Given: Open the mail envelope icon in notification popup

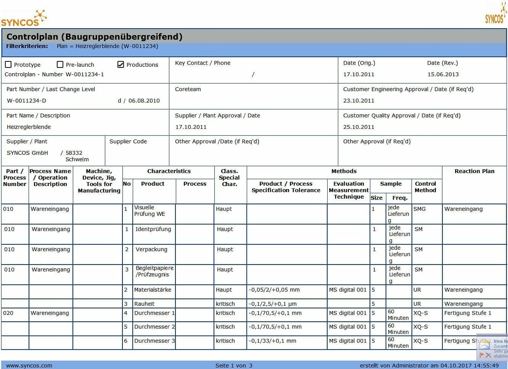Looking at the screenshot, I should click(x=484, y=345).
